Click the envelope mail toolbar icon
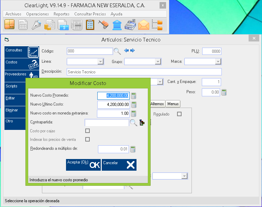The height and width of the screenshot is (207, 262). [x=143, y=25]
